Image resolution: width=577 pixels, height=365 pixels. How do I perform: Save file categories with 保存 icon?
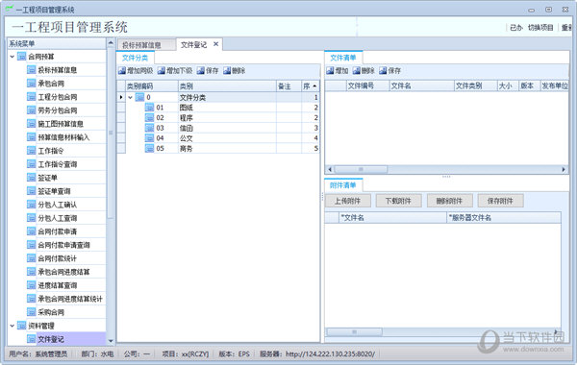pyautogui.click(x=201, y=70)
